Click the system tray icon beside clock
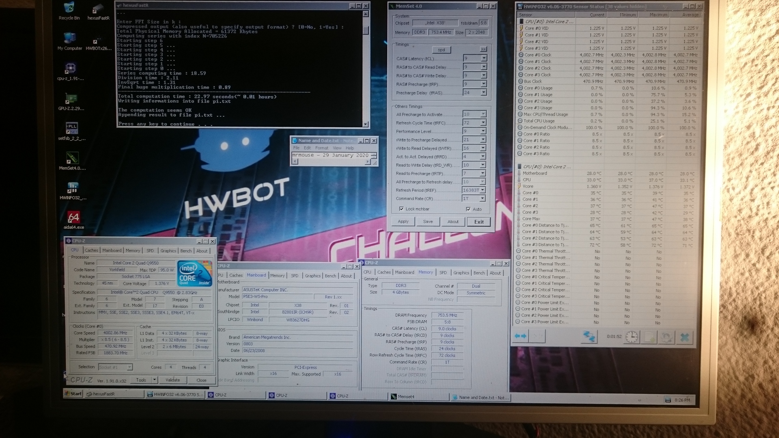Viewport: 779px width, 438px height. tap(668, 400)
